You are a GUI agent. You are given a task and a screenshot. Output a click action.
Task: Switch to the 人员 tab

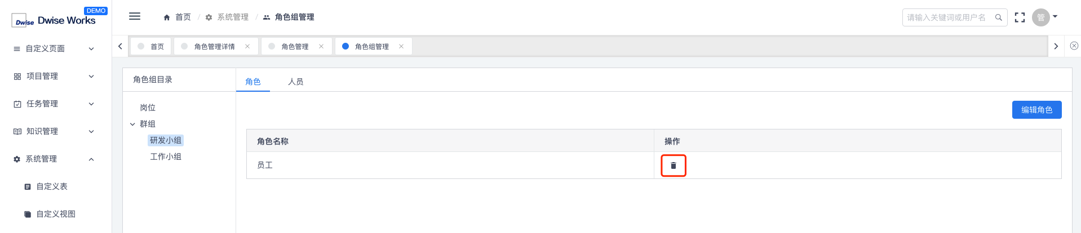295,82
